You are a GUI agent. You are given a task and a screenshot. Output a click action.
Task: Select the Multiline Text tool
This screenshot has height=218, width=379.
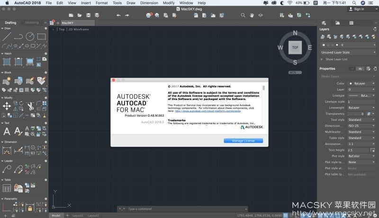(7, 131)
